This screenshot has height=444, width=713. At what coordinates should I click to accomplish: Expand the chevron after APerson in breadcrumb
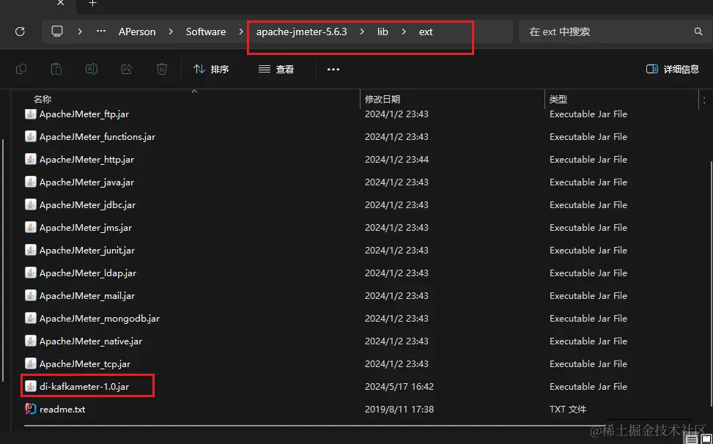[171, 32]
